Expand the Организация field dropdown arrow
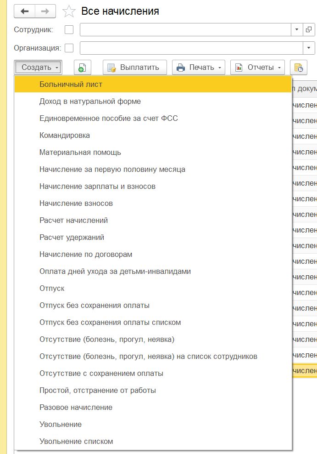317x454 pixels. 309,48
